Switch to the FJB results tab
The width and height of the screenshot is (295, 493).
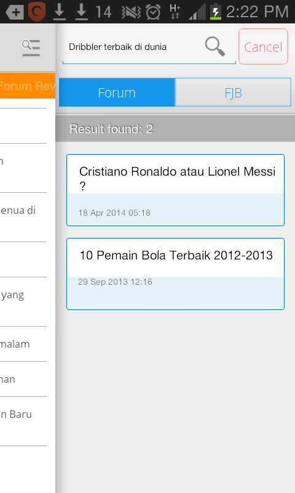[234, 92]
